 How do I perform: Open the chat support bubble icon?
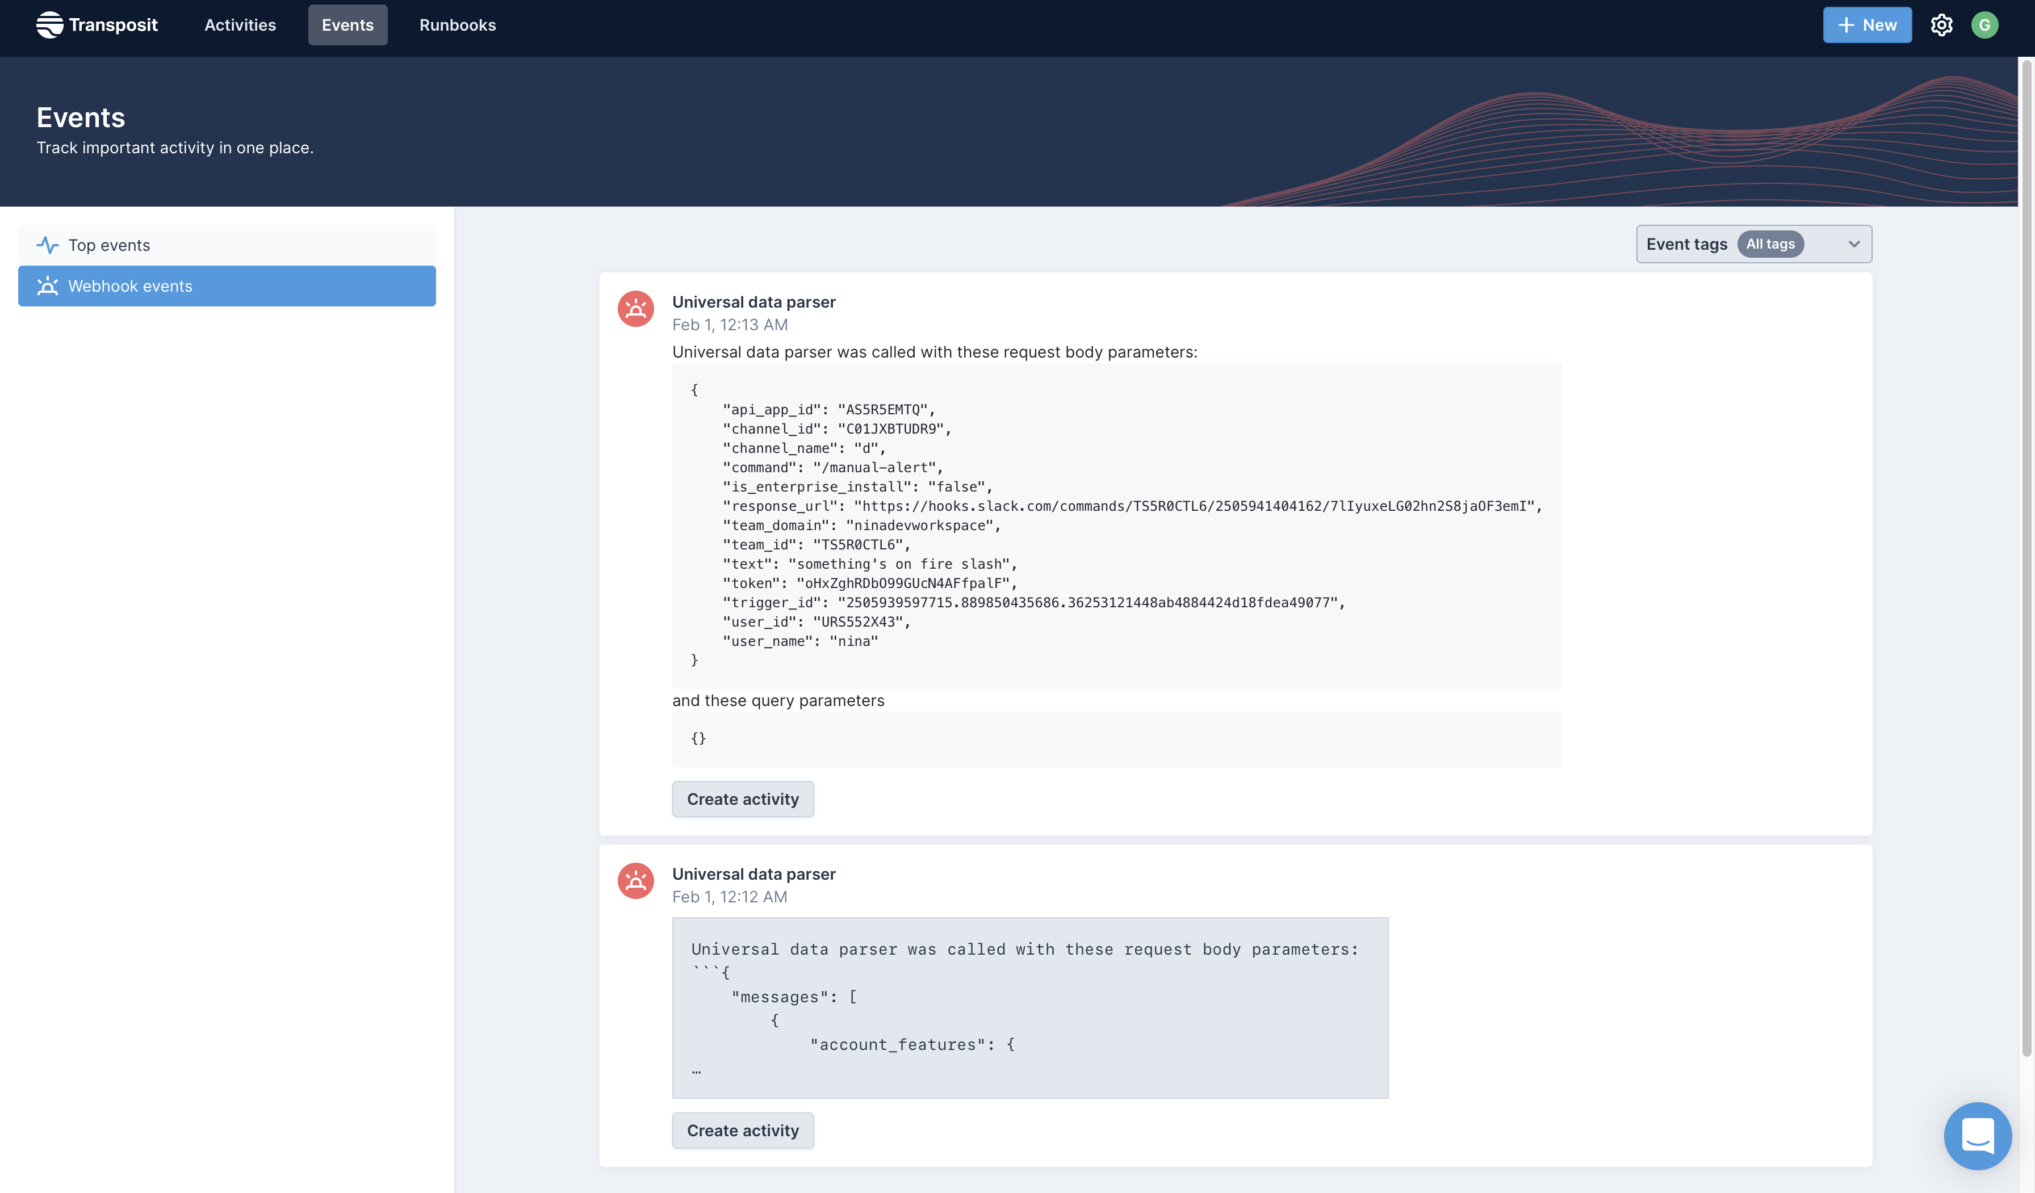point(1977,1135)
